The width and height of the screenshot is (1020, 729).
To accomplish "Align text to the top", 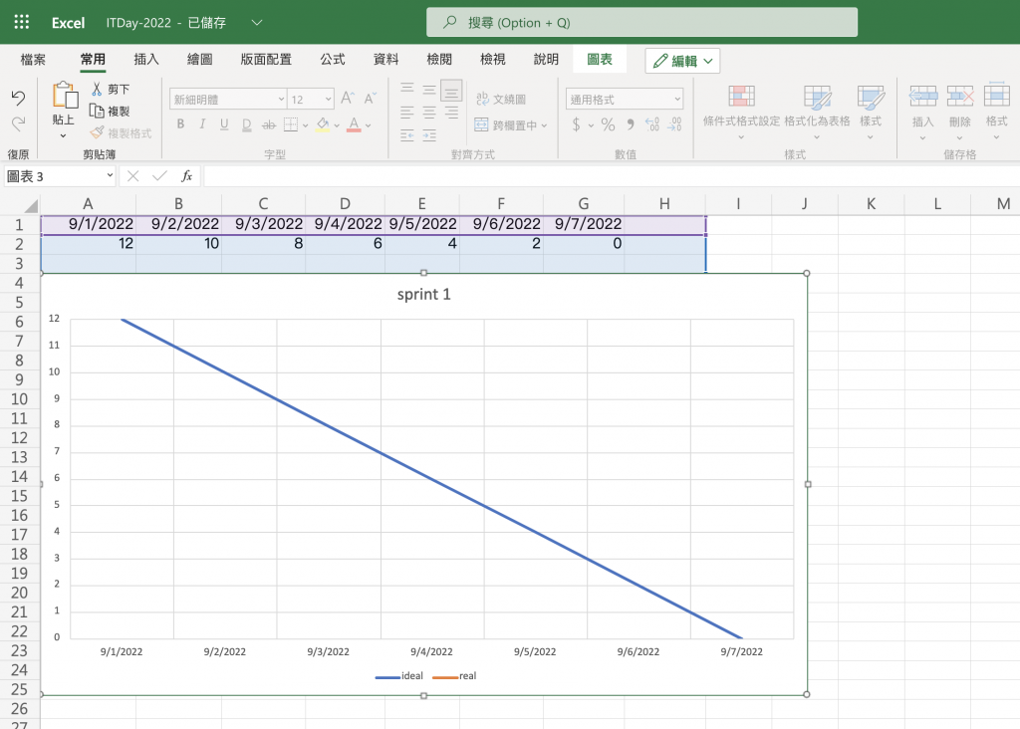I will click(407, 88).
